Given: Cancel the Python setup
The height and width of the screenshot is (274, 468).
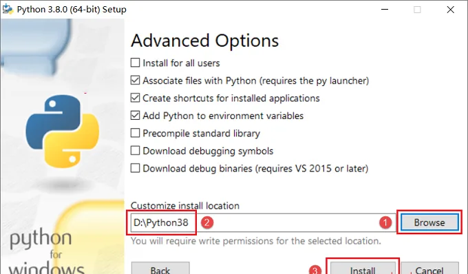Looking at the screenshot, I should (x=429, y=268).
